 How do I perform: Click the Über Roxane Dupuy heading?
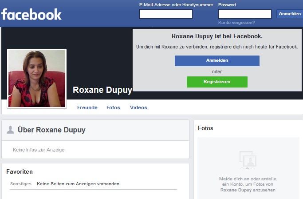point(51,130)
